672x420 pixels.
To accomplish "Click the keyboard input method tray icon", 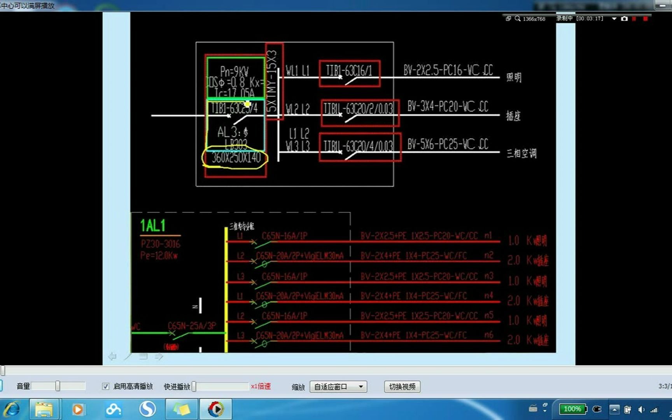I will tap(533, 409).
